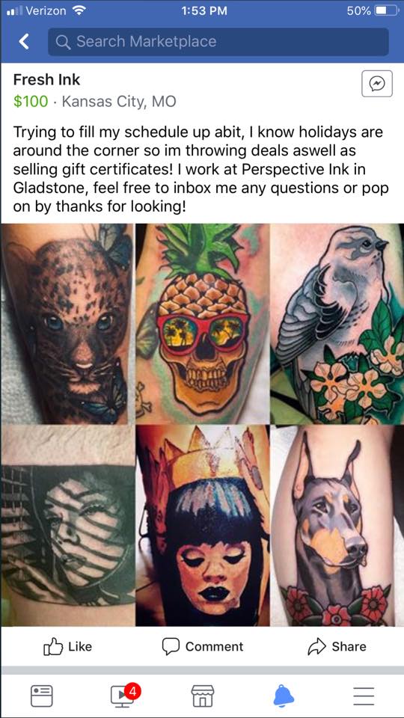The image size is (404, 718).
Task: Comment on the listing
Action: pos(203,646)
